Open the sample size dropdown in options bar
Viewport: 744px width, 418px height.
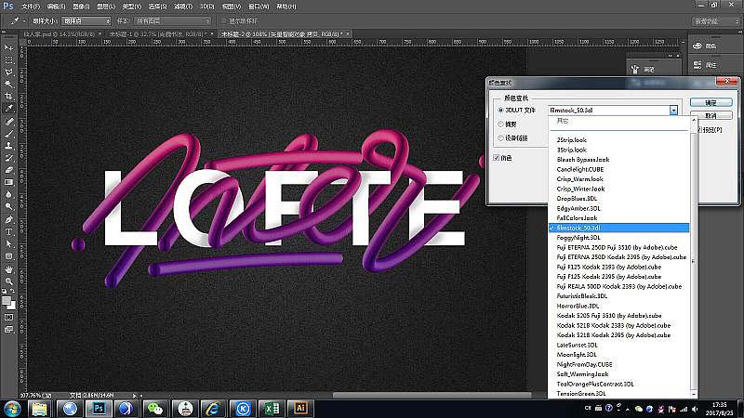point(86,20)
